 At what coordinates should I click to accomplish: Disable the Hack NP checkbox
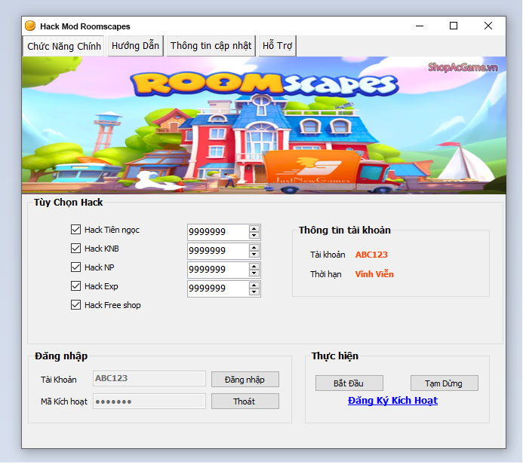(75, 267)
